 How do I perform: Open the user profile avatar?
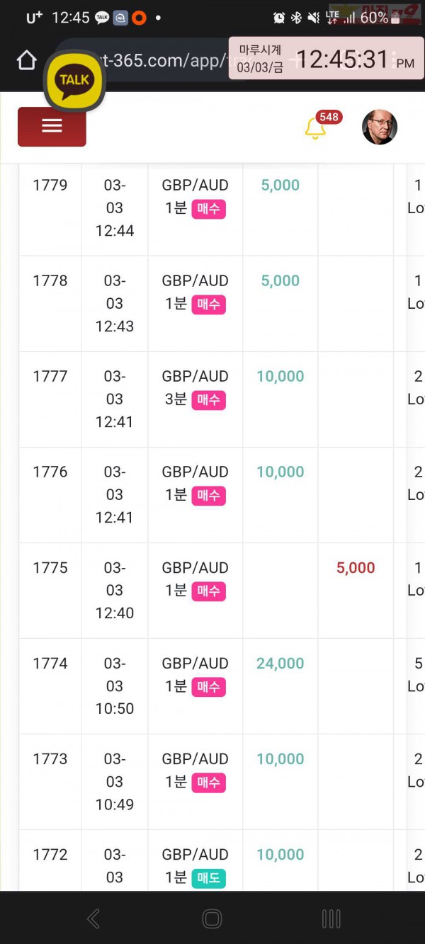[380, 127]
